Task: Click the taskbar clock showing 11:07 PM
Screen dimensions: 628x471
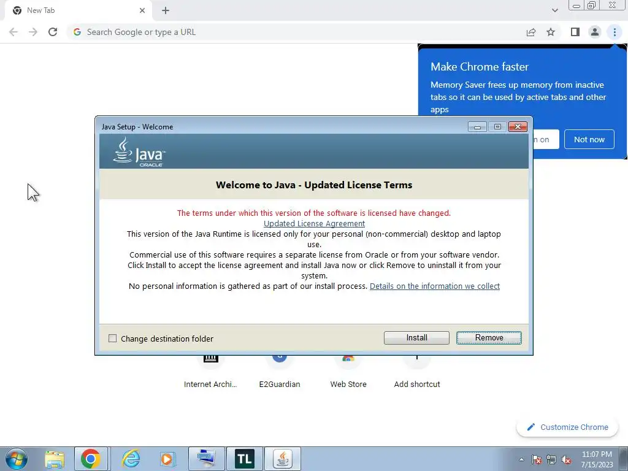Action: 597,459
